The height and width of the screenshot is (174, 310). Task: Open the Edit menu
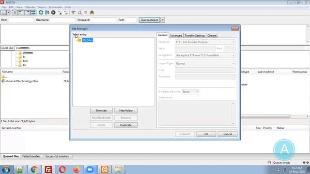pos(11,7)
